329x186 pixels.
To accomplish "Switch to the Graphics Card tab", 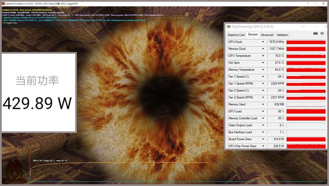I will coord(236,35).
